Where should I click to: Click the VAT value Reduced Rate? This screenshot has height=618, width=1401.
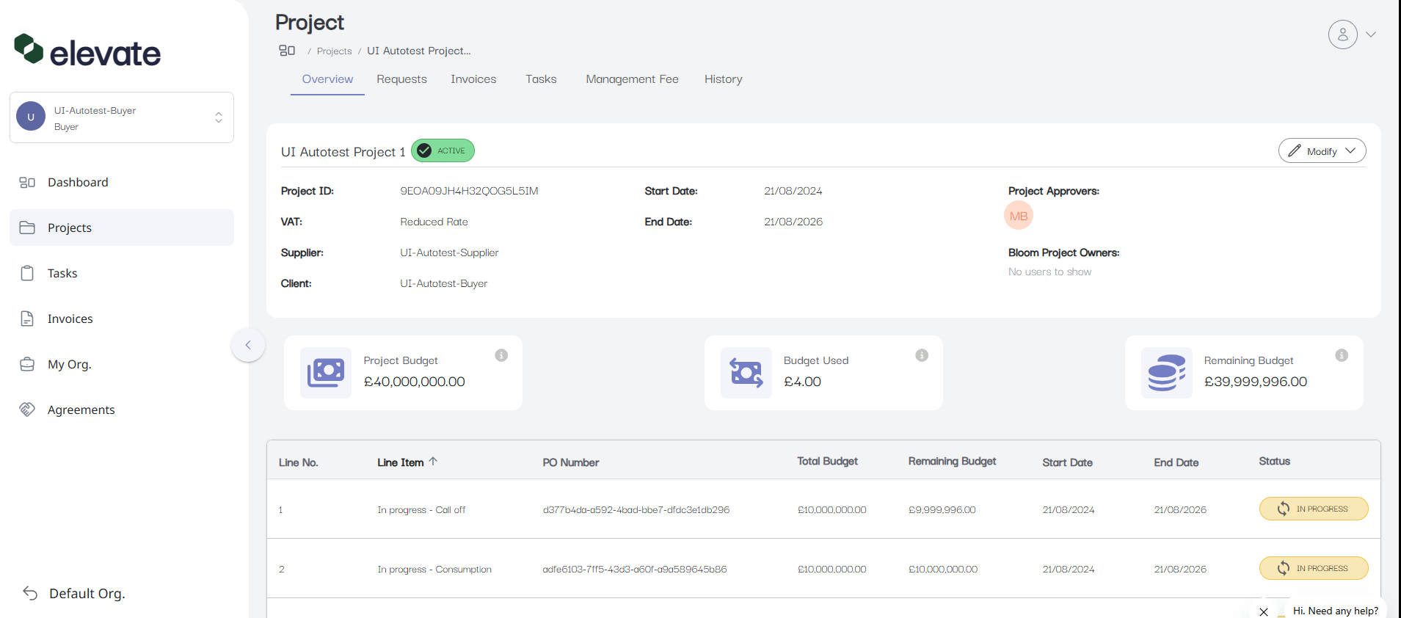tap(434, 222)
